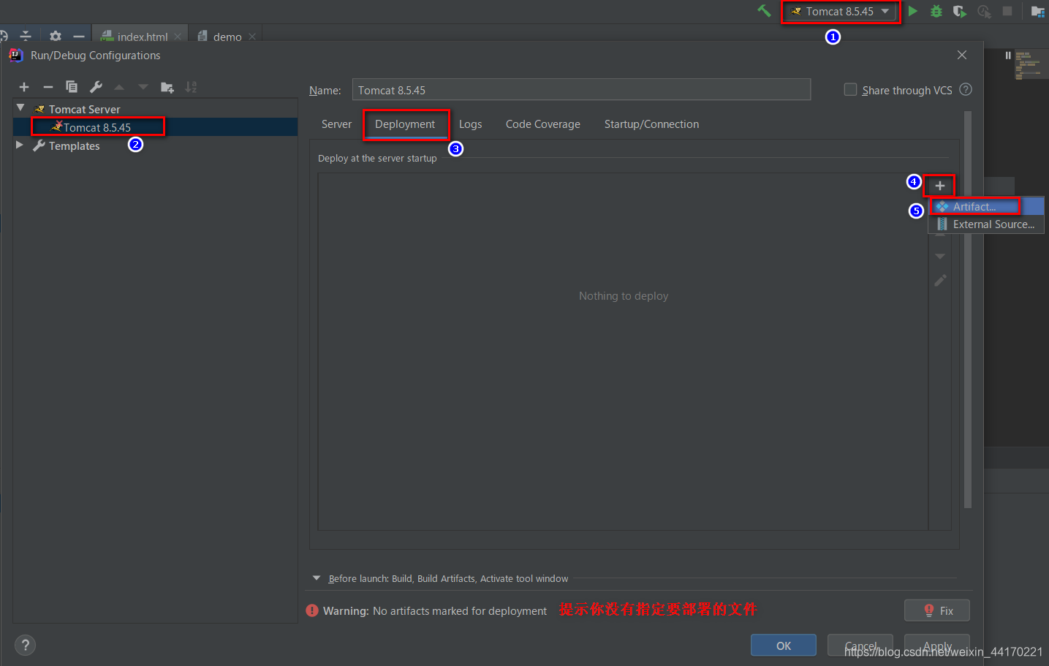Expand the Templates tree node

20,145
